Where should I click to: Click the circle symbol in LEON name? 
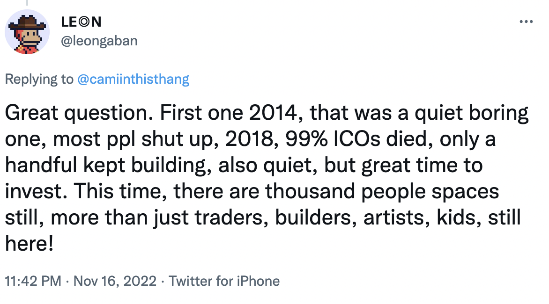tap(84, 22)
